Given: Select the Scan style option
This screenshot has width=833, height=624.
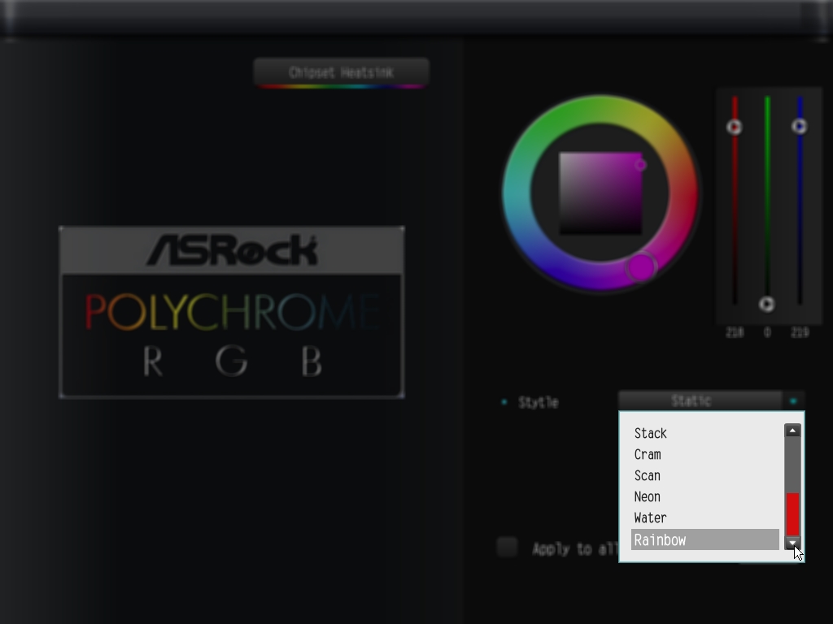Looking at the screenshot, I should (x=648, y=475).
